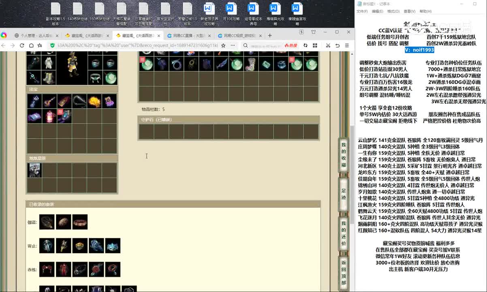This screenshot has width=487, height=292.
Task: Open a new browser tab
Action: coord(270,35)
